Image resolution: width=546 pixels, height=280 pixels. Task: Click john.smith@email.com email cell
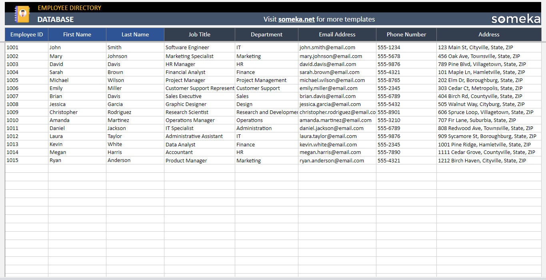tap(326, 47)
